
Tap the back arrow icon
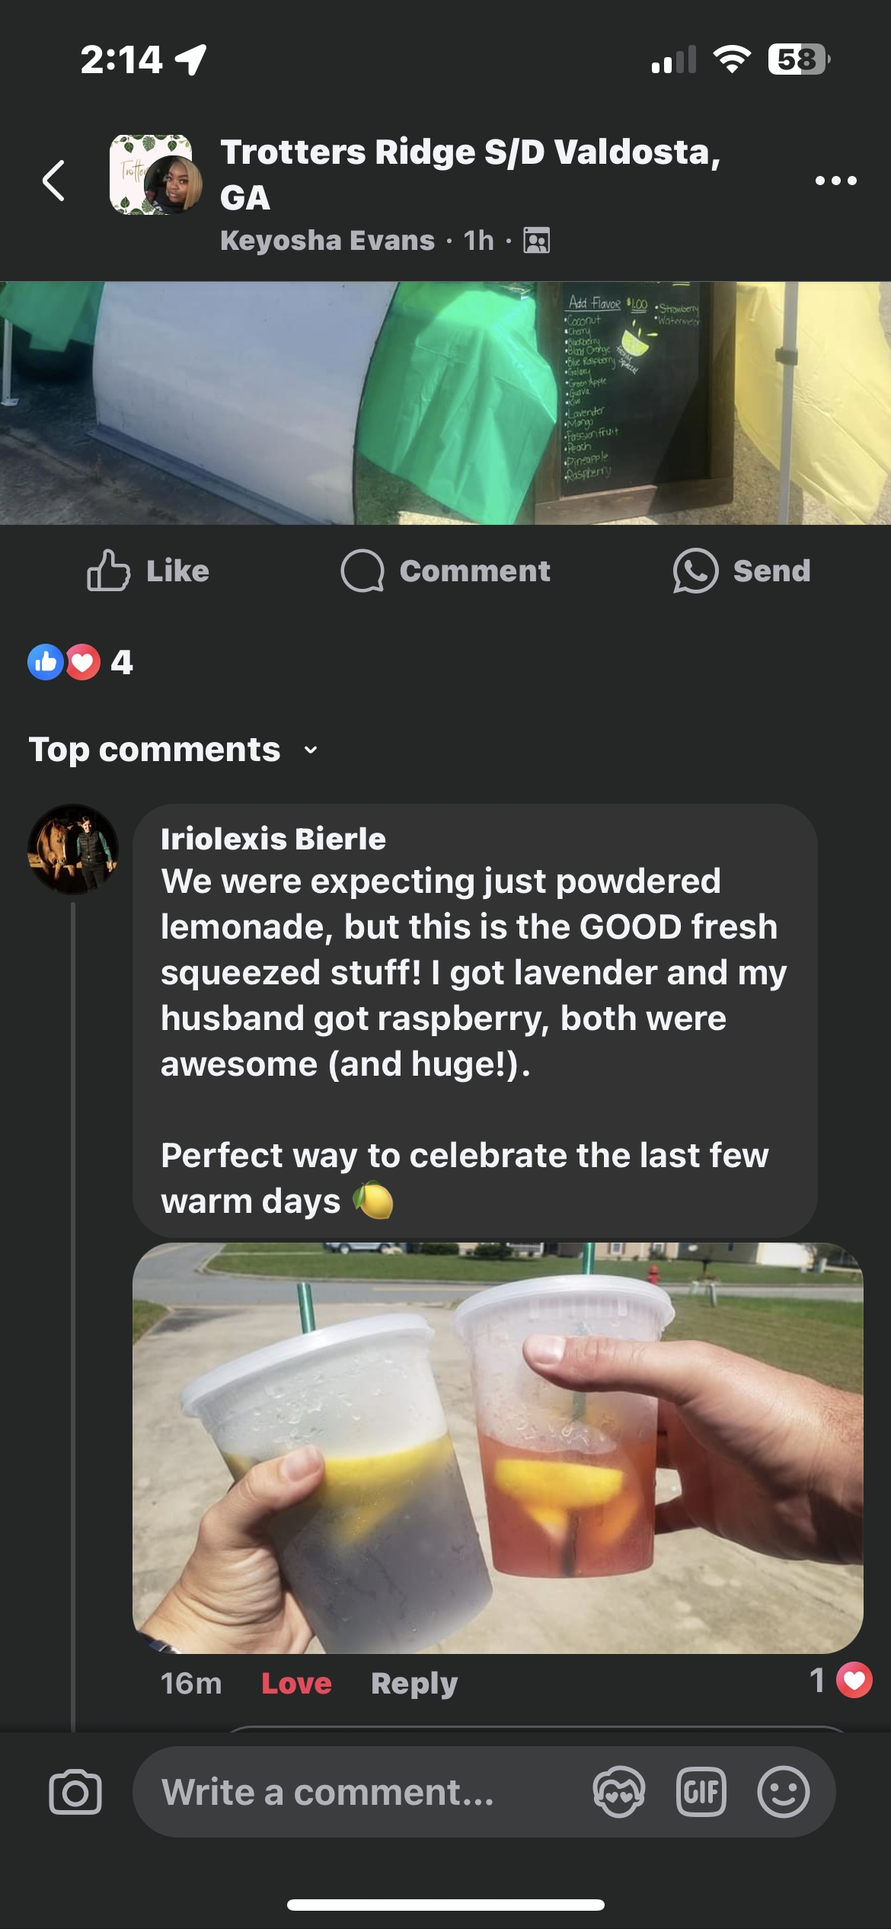coord(53,181)
